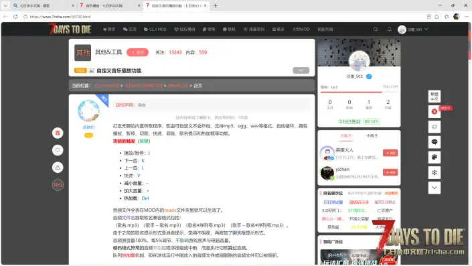Open the post author's round avatar
Image resolution: width=472 pixels, height=266 pixels.
pyautogui.click(x=88, y=111)
